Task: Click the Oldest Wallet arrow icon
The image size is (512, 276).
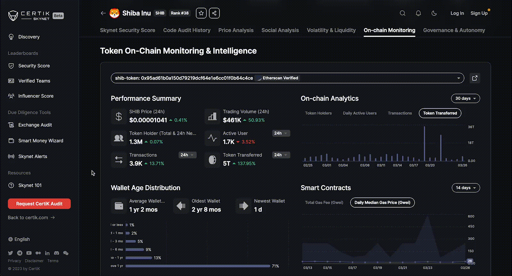Action: (x=181, y=206)
